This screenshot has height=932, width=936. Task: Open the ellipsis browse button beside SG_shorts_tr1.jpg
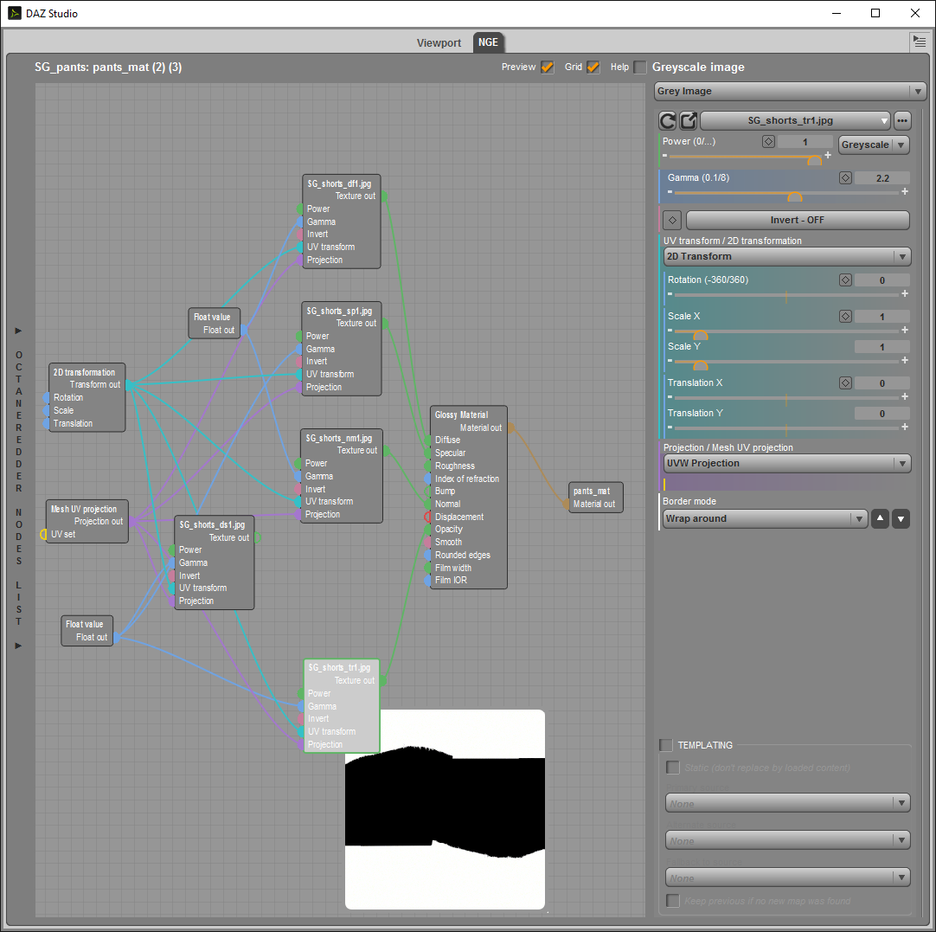902,120
